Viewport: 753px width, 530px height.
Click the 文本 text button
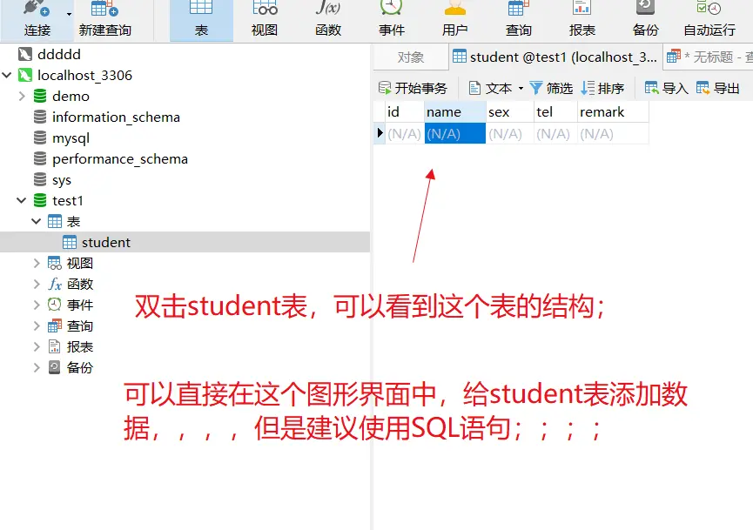491,89
